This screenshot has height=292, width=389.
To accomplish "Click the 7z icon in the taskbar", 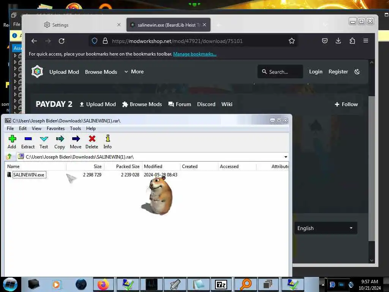I will 221,284.
